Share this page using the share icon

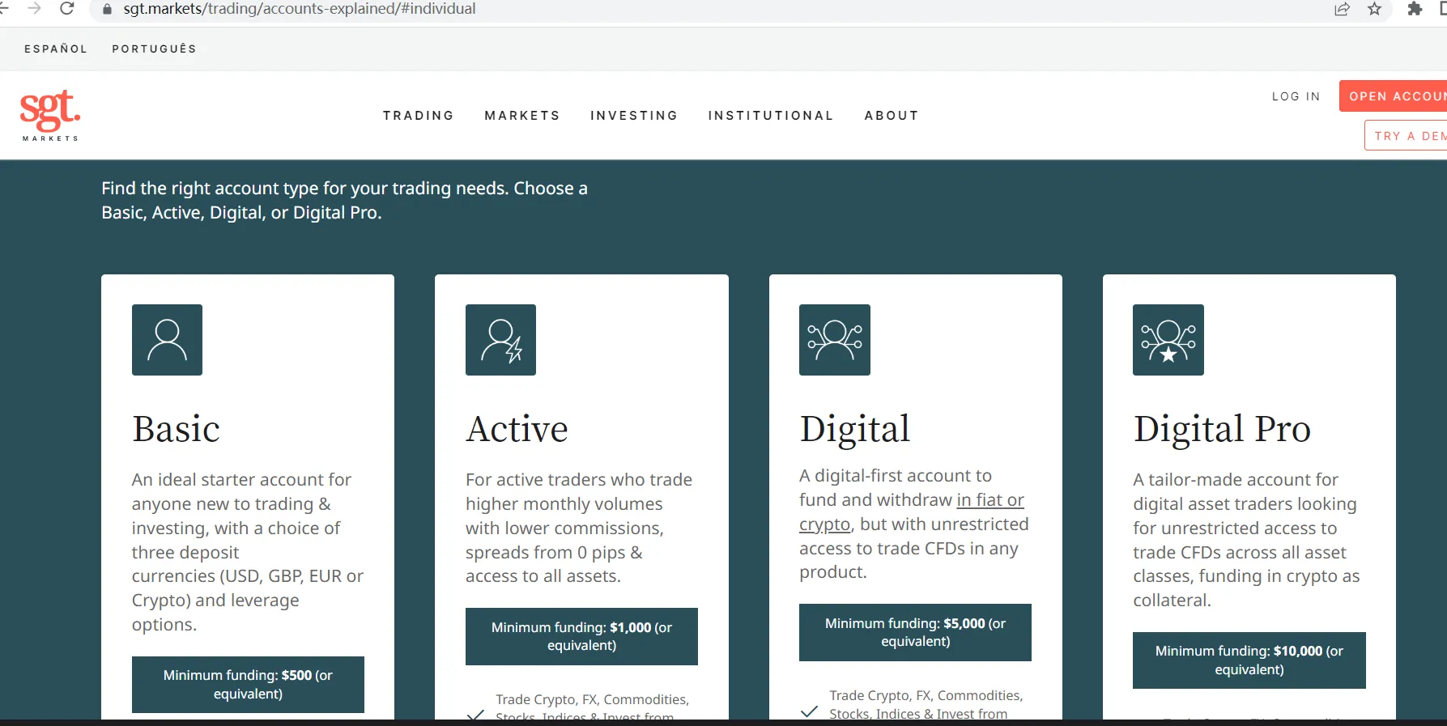point(1343,9)
